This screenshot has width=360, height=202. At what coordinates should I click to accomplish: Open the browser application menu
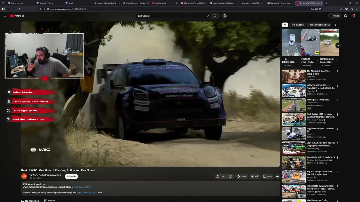[357, 9]
